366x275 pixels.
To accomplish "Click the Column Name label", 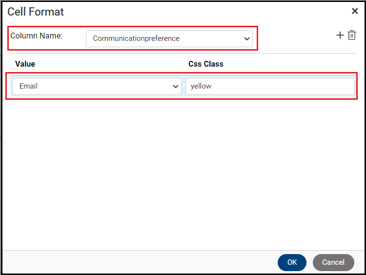I will tap(37, 36).
